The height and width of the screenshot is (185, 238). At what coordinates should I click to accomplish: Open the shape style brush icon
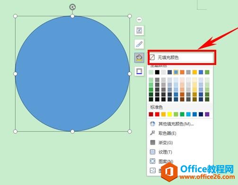point(139,44)
